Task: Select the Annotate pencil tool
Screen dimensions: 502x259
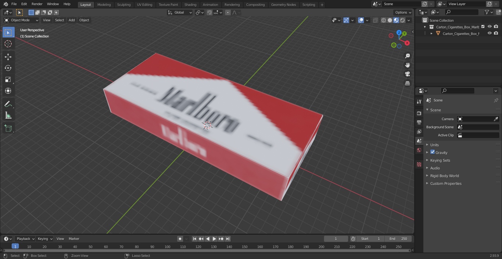Action: (x=8, y=104)
